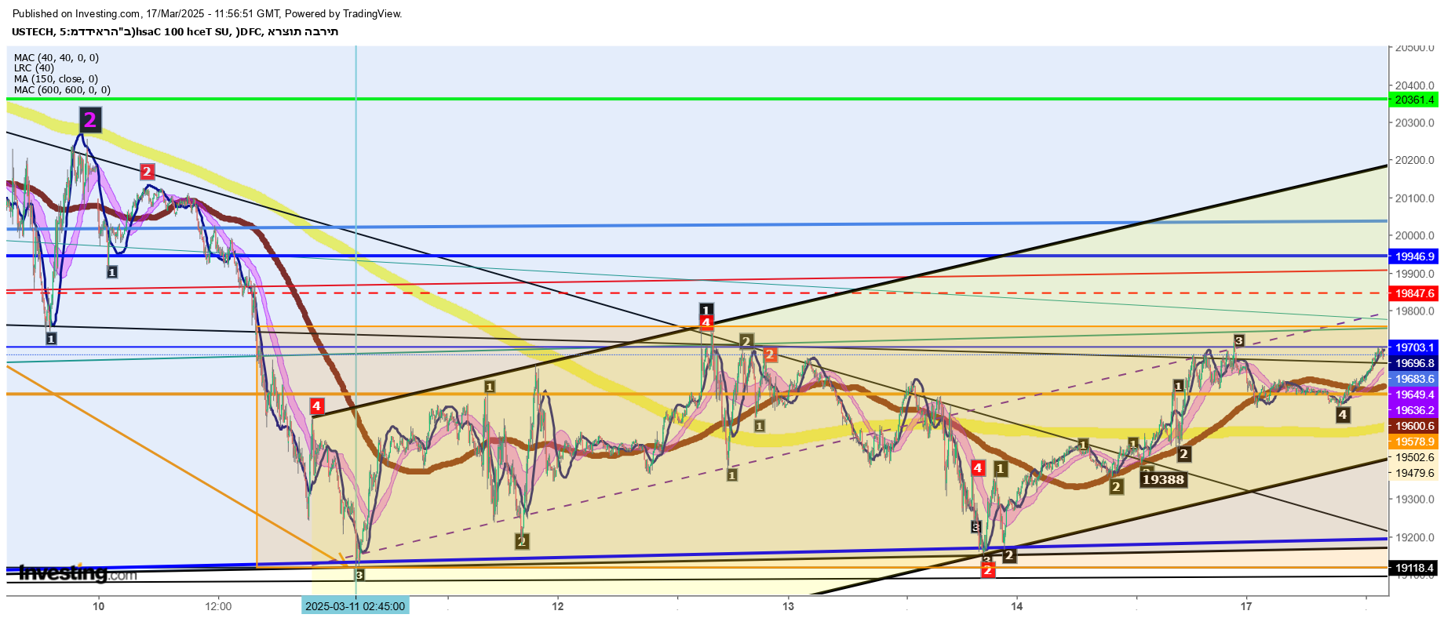Select the blue 19946.9 price label

1414,256
